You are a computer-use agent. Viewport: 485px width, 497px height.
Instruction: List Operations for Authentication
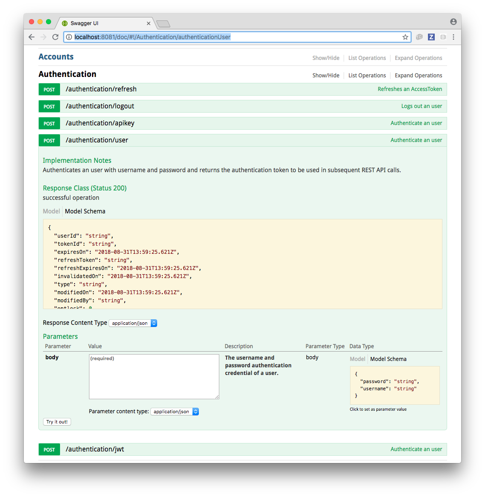[x=367, y=75]
